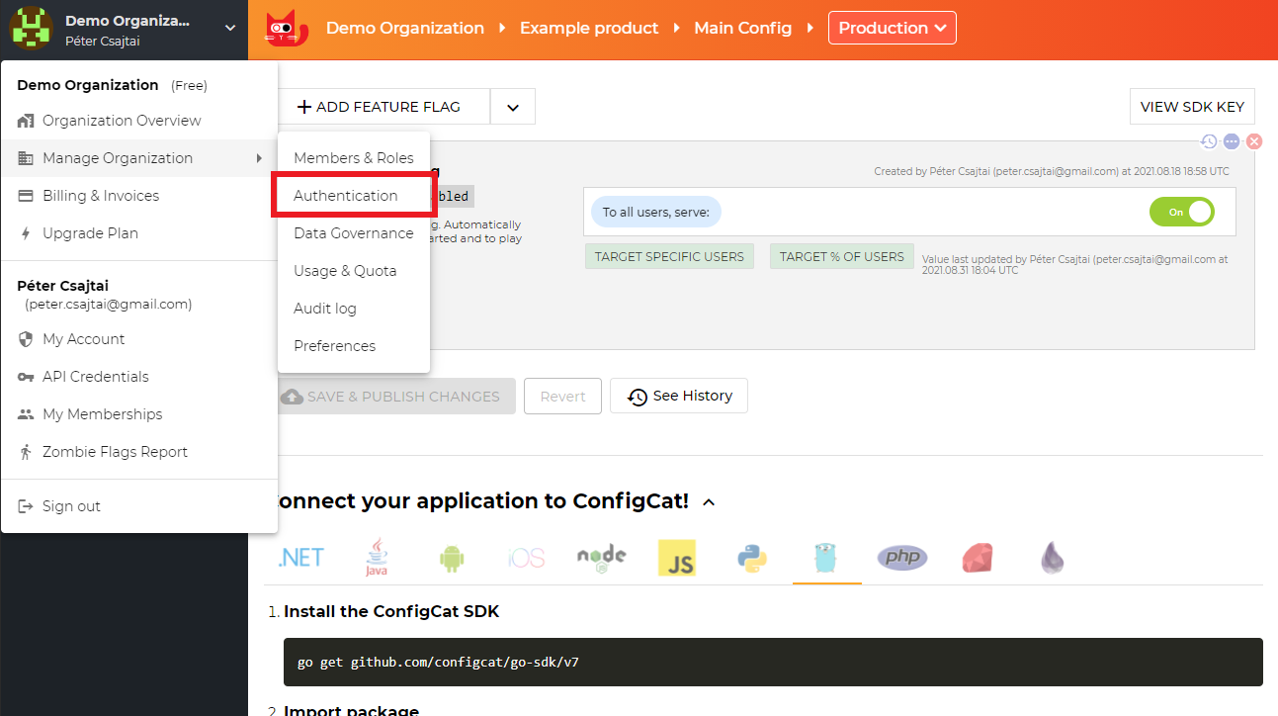Select the Ruby SDK icon
Image resolution: width=1278 pixels, height=716 pixels.
pos(977,557)
